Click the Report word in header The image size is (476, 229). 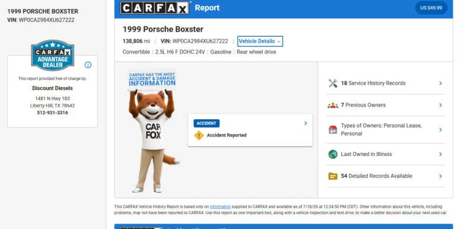click(x=207, y=8)
